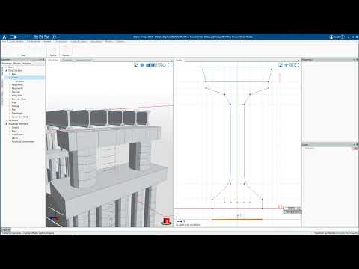Click the last fullscreen icon in 3D viewport toolbar
Image resolution: width=359 pixels, height=269 pixels.
170,65
